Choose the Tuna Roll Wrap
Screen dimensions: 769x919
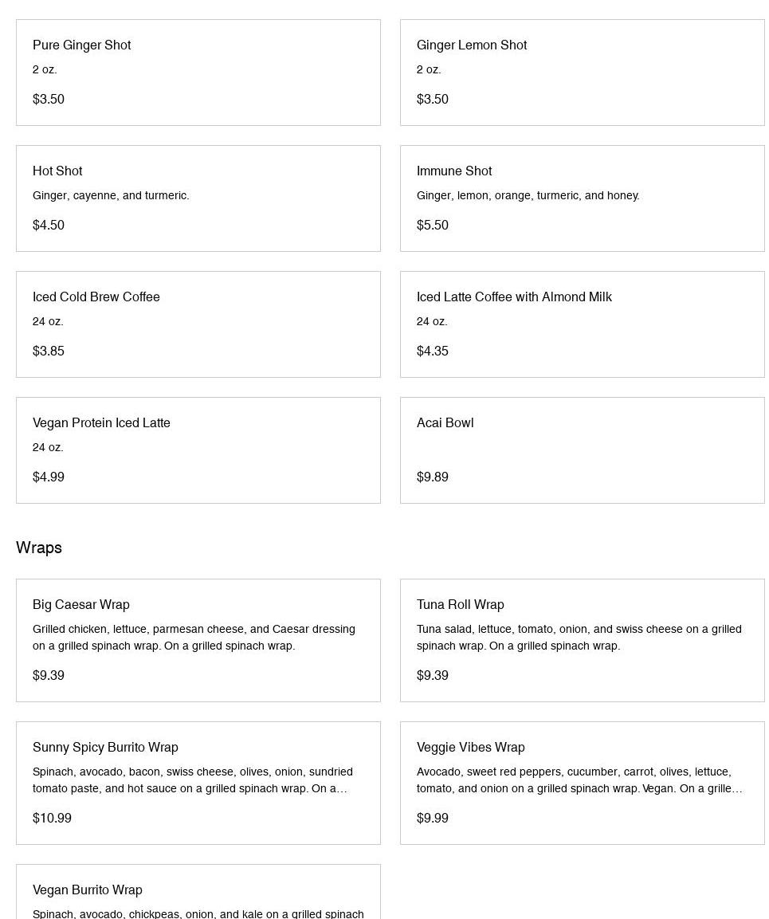582,640
